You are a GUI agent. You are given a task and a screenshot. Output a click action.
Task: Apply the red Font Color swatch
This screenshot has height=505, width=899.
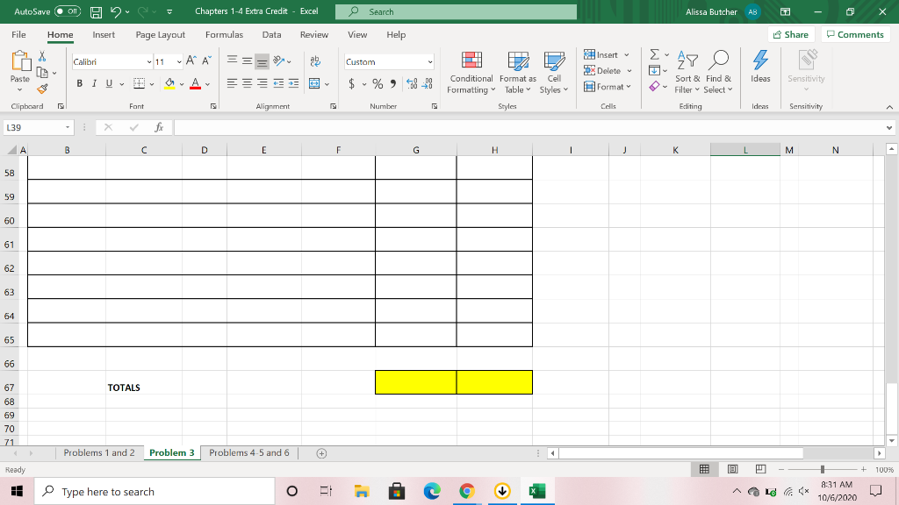pos(195,83)
